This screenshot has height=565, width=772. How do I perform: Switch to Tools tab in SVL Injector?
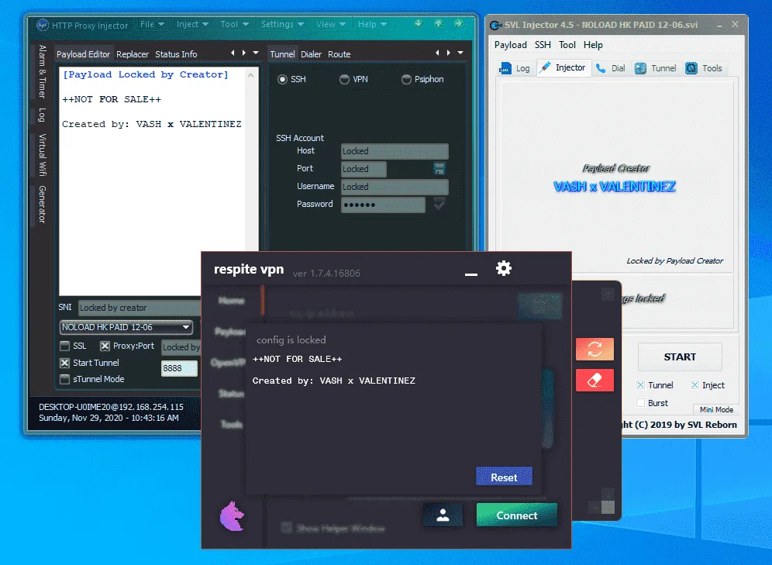[x=704, y=68]
